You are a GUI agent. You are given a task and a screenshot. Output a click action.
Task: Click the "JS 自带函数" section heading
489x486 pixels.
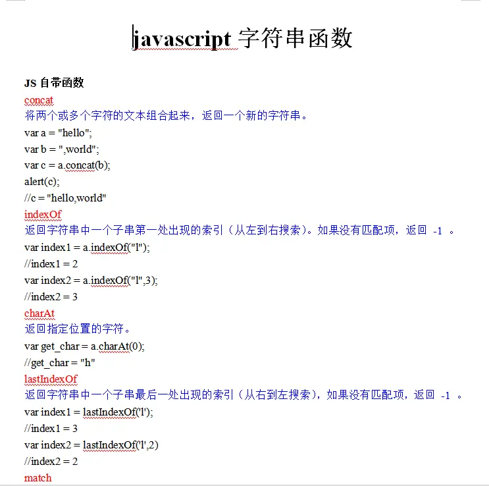54,83
